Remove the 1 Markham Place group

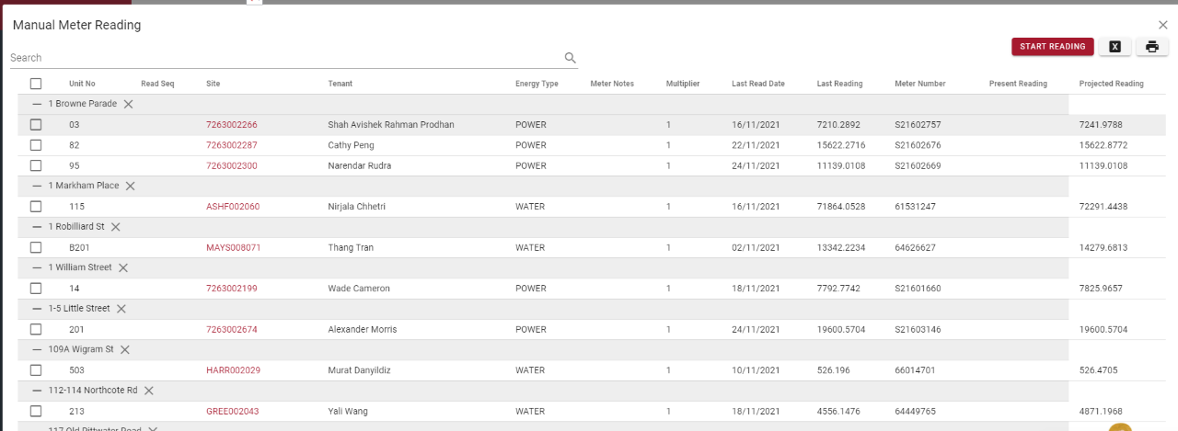tap(130, 186)
